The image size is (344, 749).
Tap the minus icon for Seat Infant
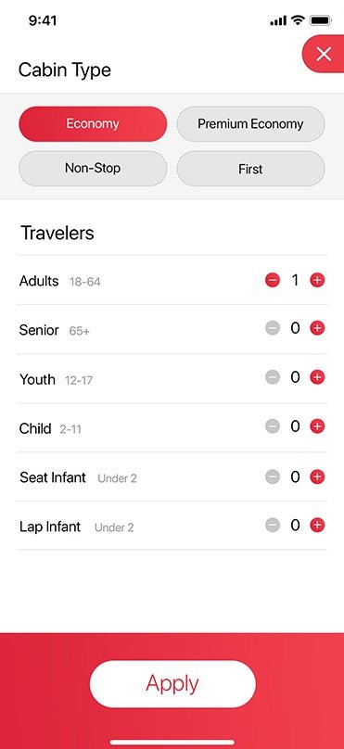pos(273,476)
